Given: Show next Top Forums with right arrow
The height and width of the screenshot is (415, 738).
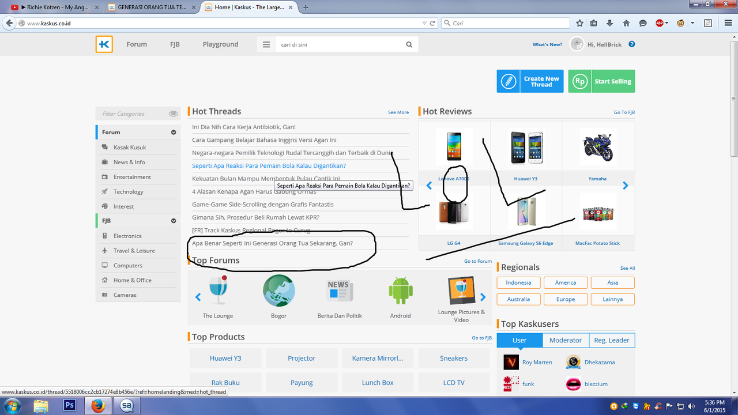Looking at the screenshot, I should tap(483, 297).
